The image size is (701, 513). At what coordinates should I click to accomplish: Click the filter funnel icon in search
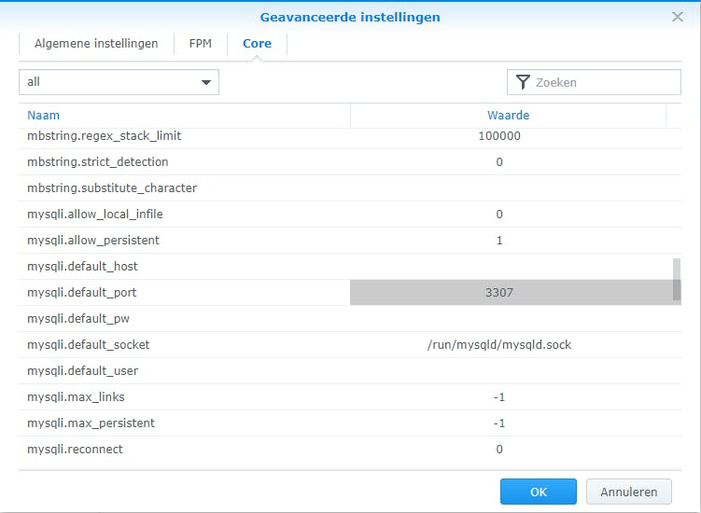[523, 82]
